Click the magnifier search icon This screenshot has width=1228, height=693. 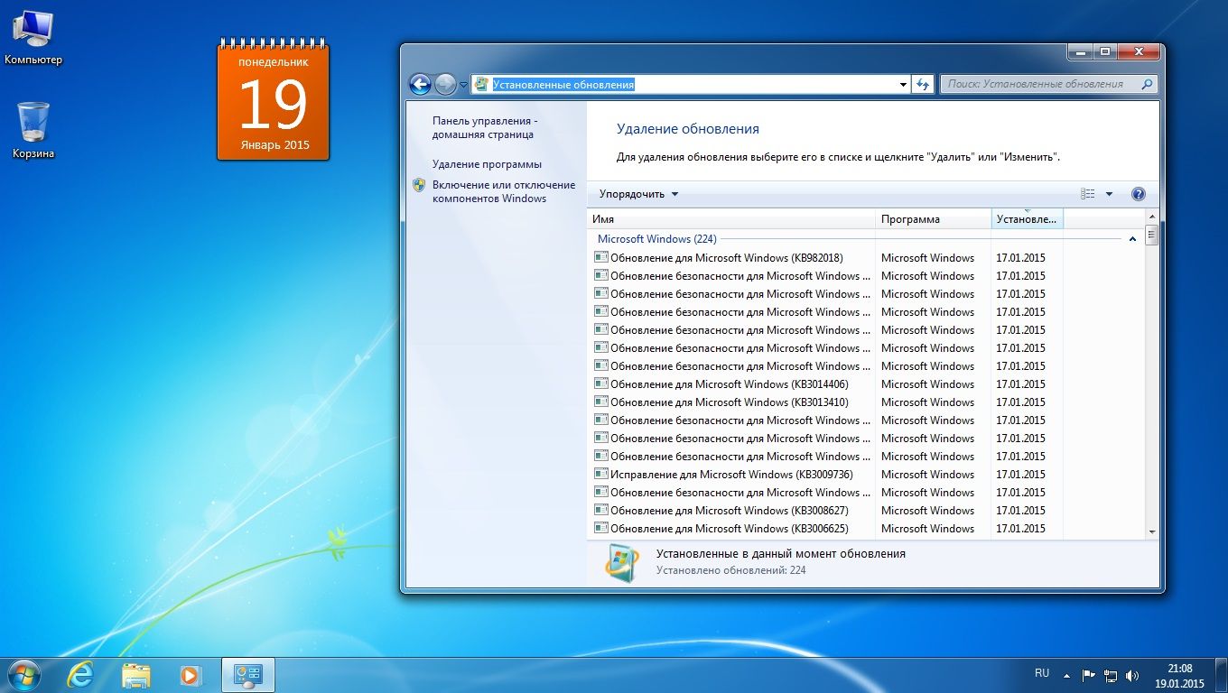[x=1148, y=84]
